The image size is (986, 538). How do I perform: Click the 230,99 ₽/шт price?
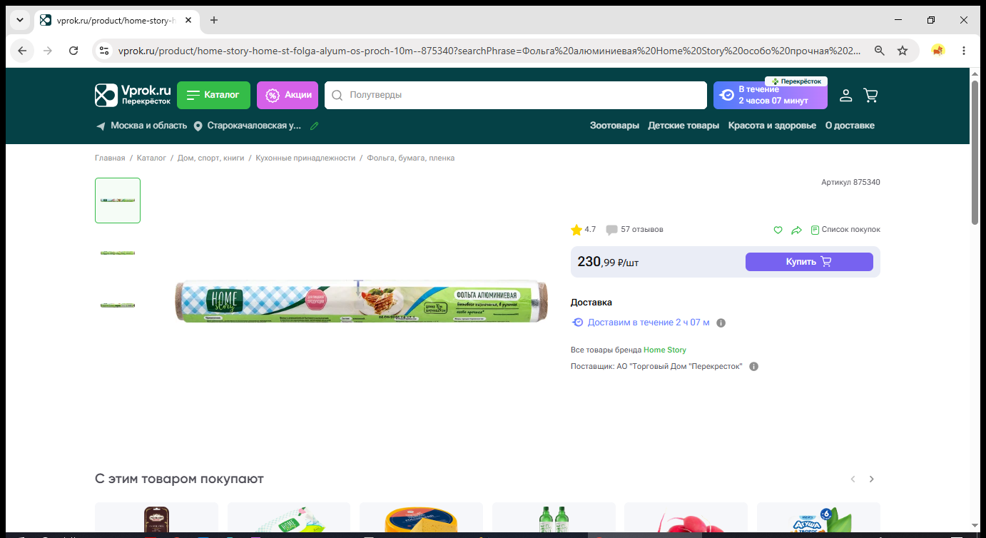pos(608,262)
